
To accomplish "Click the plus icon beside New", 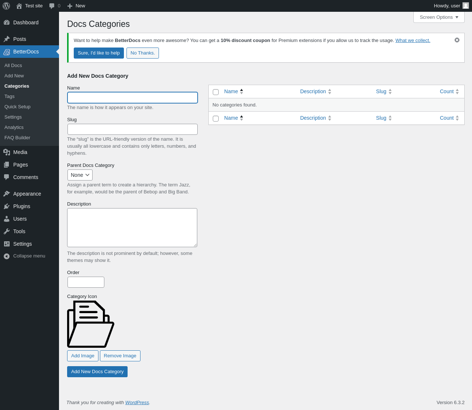I will click(x=70, y=6).
